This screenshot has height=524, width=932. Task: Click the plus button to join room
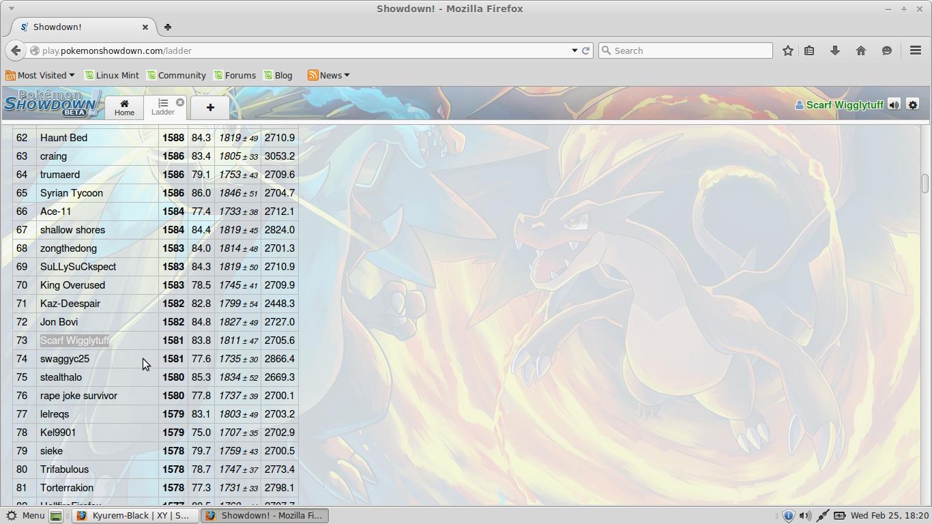(210, 107)
